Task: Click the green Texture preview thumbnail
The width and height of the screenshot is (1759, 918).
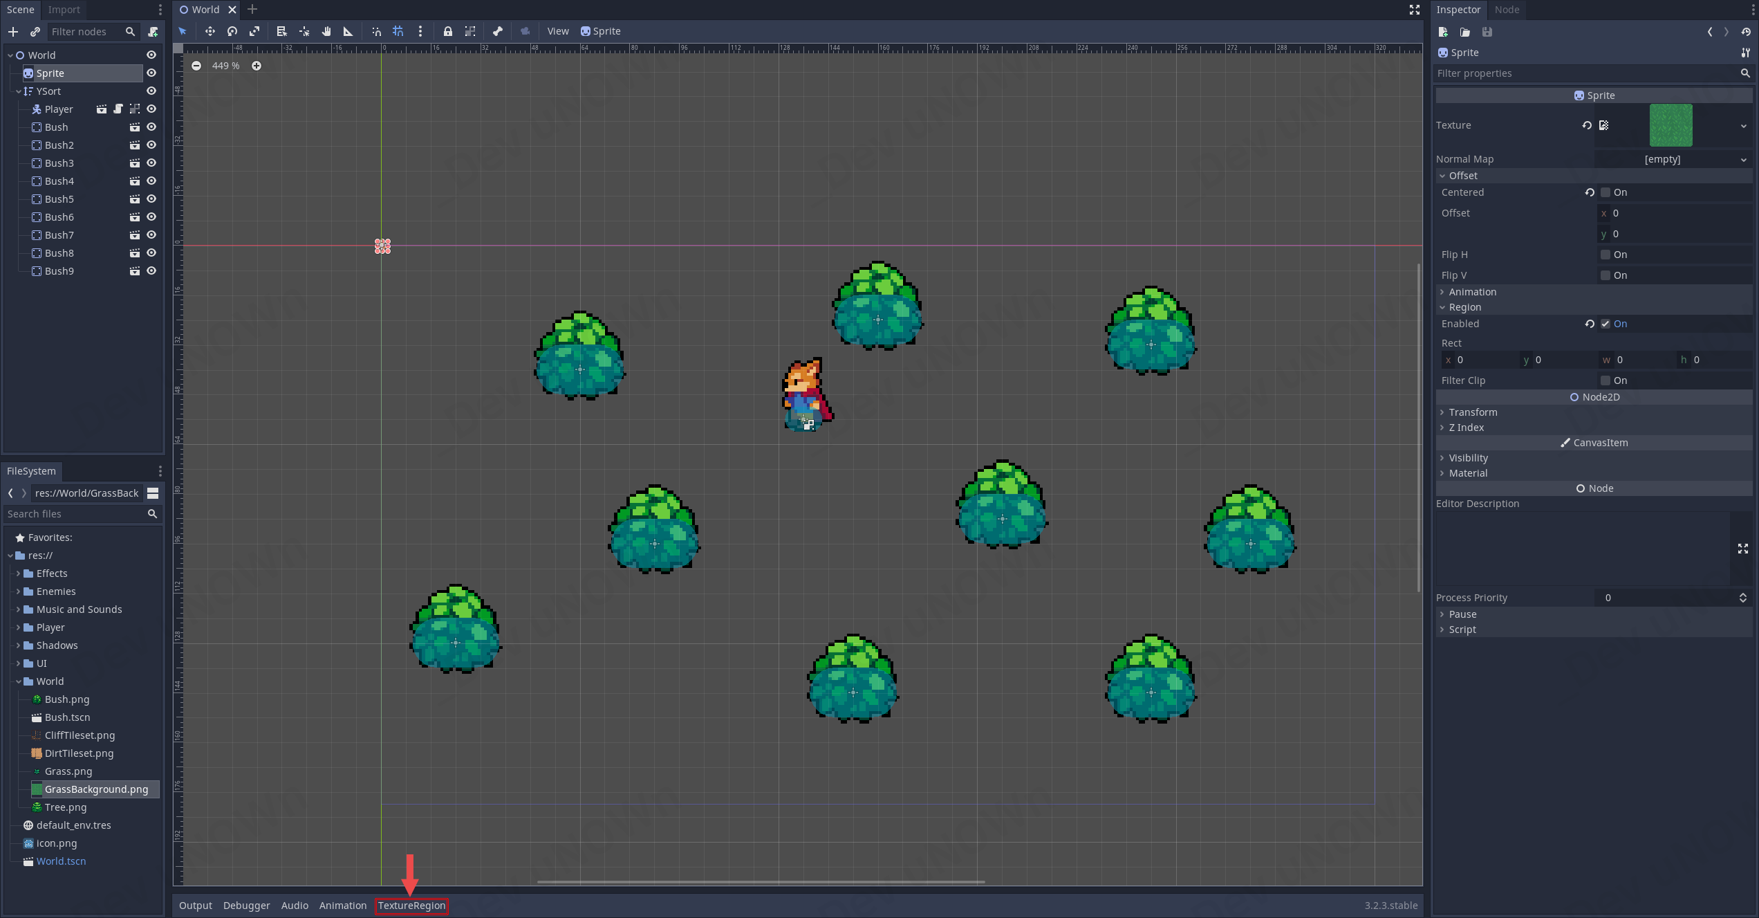Action: coord(1670,125)
